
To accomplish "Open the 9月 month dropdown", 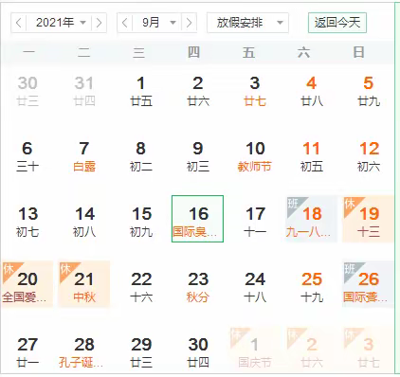I will (x=157, y=23).
